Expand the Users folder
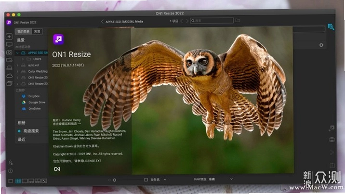The image size is (345, 194). point(23,59)
